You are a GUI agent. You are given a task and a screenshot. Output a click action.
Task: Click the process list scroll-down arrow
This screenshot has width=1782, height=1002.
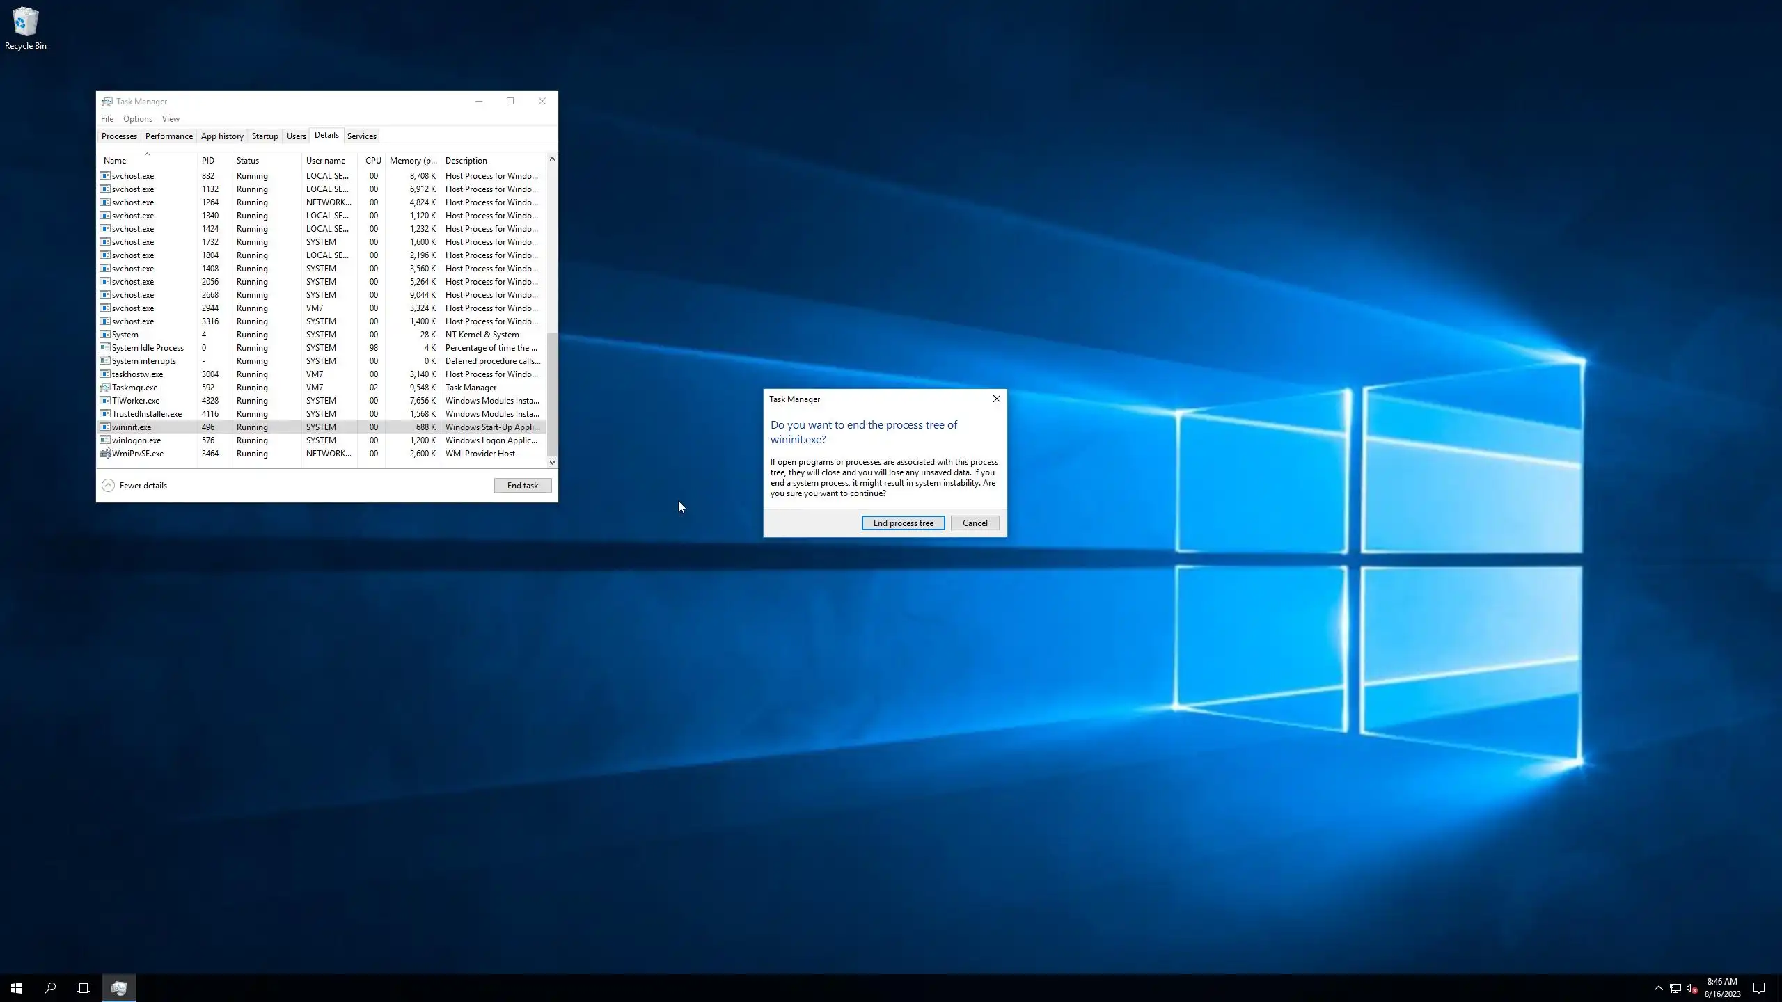(x=552, y=462)
